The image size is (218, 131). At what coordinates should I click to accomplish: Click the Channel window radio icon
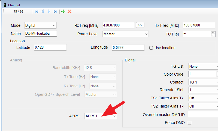(x=5, y=5)
